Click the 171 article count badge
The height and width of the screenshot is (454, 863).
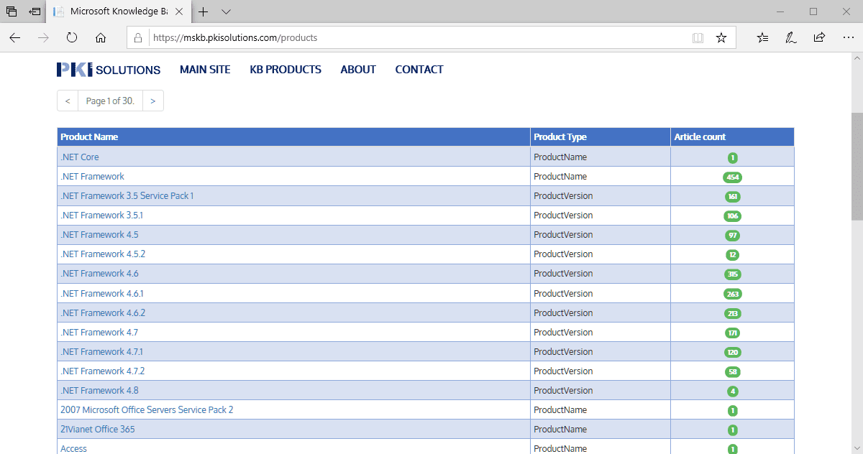click(732, 333)
